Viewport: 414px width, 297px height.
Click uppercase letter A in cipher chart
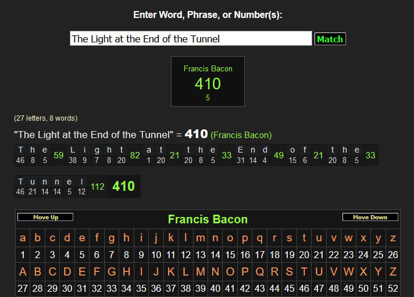point(23,271)
